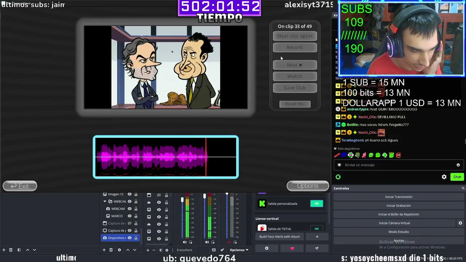Toggle the Salida personalizada Kick output switch

(x=316, y=204)
